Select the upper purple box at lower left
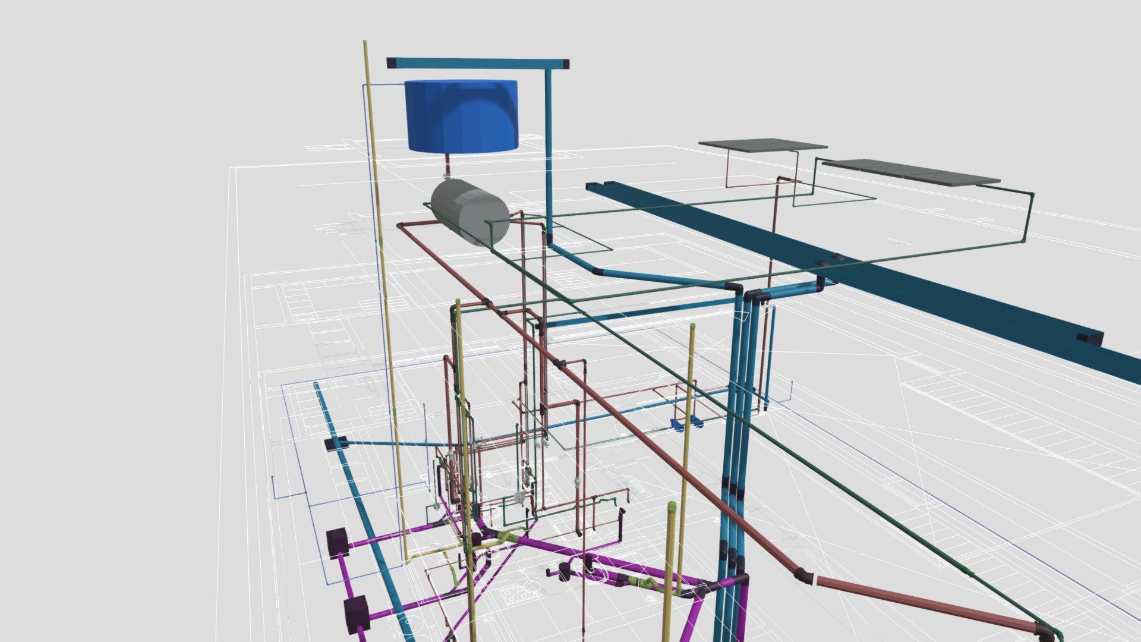This screenshot has width=1141, height=642. click(x=337, y=543)
